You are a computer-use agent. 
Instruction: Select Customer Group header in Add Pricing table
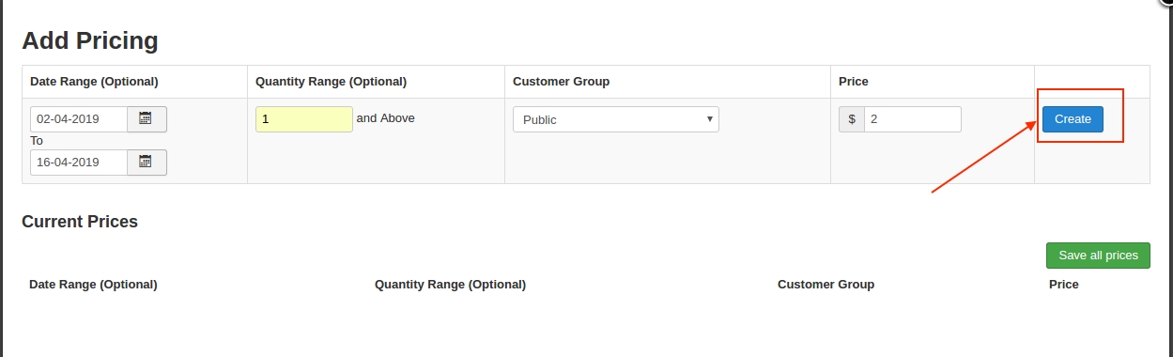(561, 82)
